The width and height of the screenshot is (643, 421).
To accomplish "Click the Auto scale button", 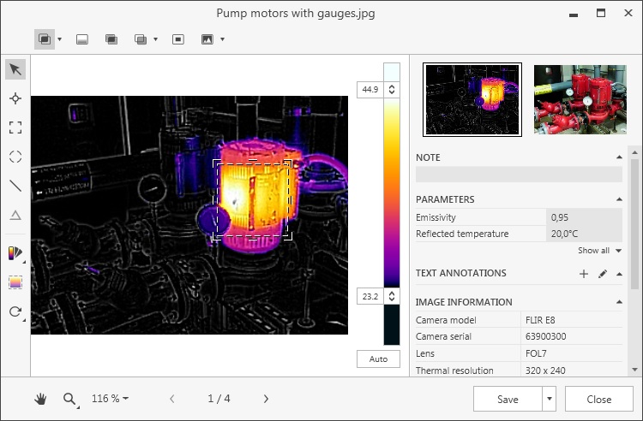I will 378,359.
